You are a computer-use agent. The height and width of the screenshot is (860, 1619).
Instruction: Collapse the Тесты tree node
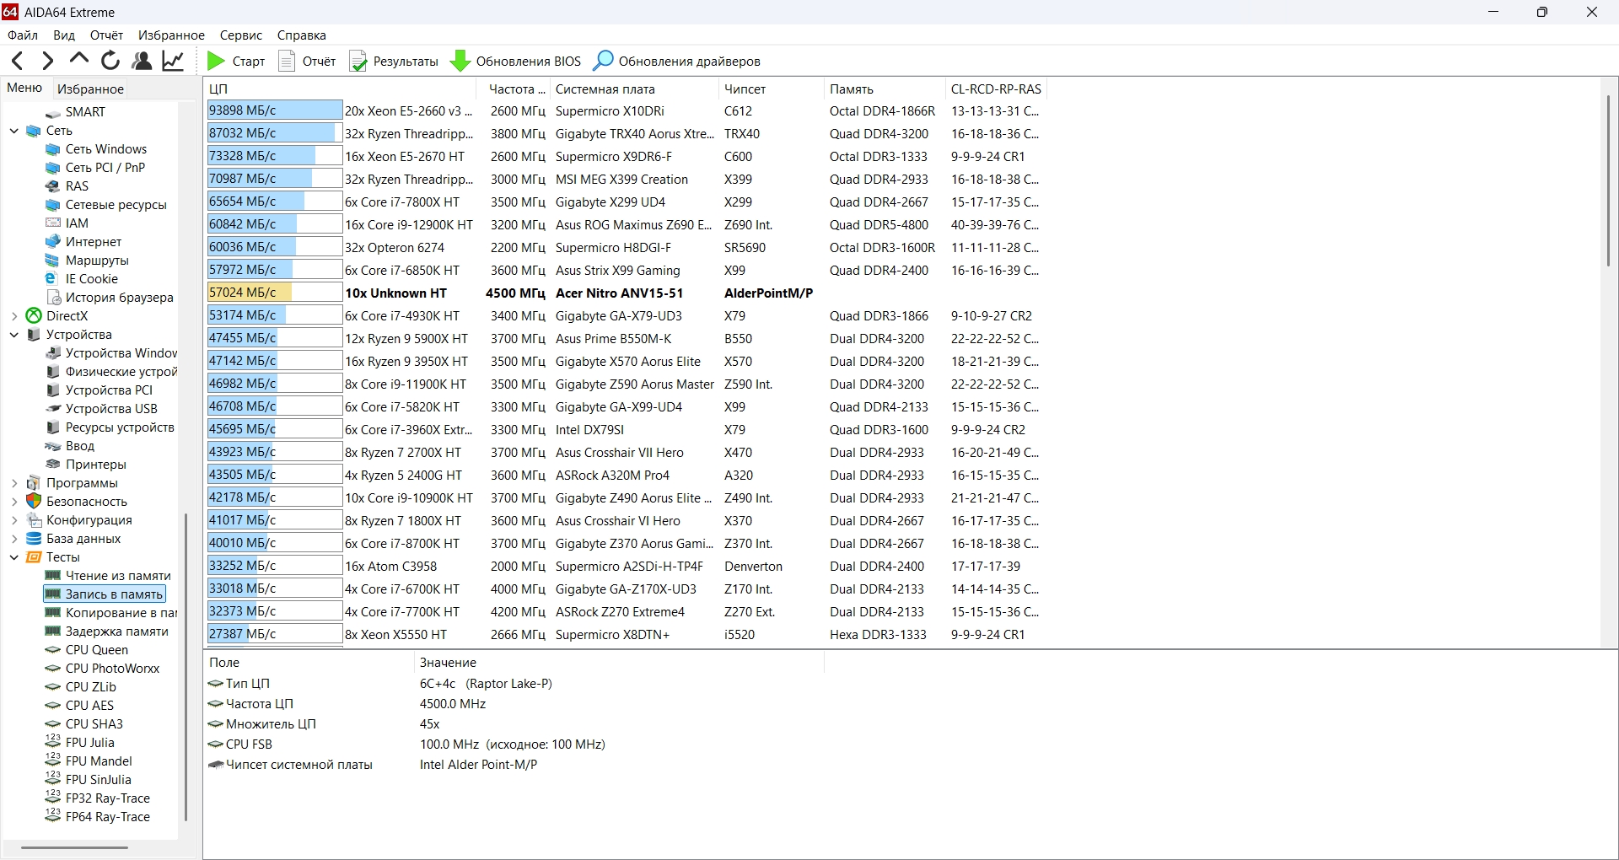[x=14, y=557]
